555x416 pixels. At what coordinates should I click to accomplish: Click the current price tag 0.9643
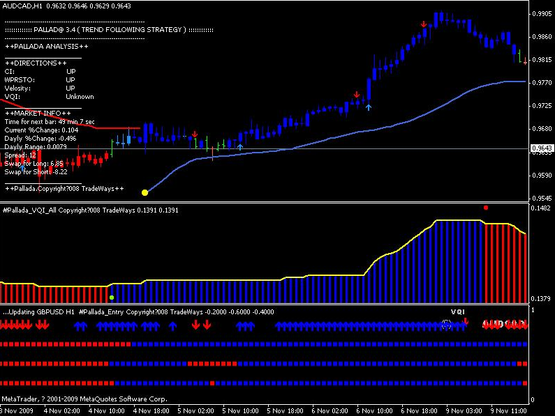point(541,148)
